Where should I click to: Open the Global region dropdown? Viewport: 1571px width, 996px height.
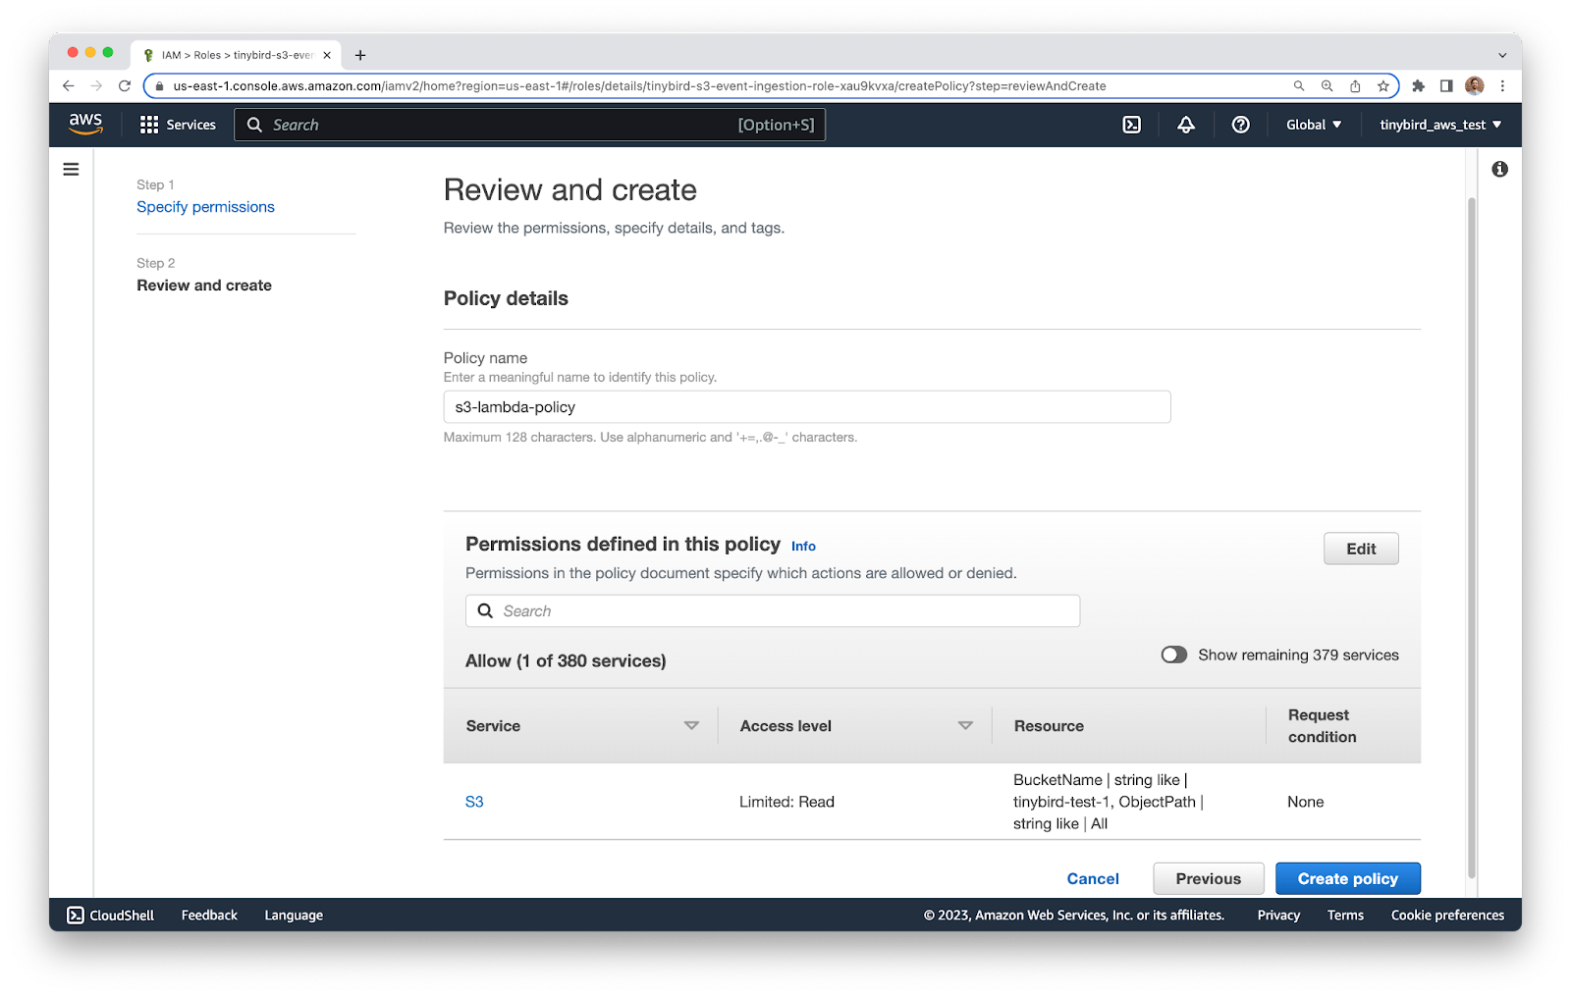pos(1313,125)
